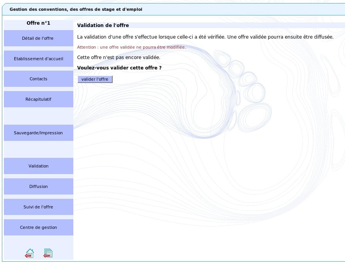
Task: Open the Détail de l'offre section
Action: 38,38
